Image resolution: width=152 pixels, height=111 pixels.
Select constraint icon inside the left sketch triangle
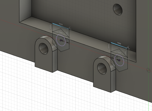(x=61, y=32)
